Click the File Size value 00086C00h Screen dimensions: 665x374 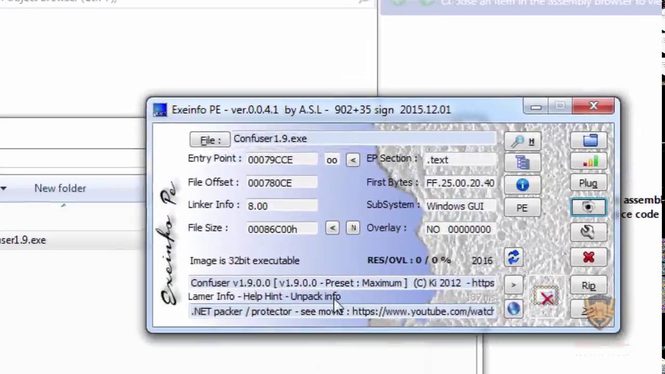point(281,229)
